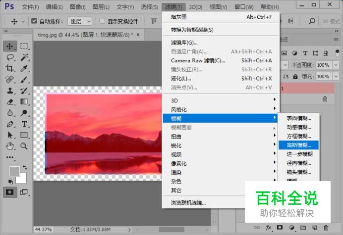Change the screen mode icon

[24, 192]
